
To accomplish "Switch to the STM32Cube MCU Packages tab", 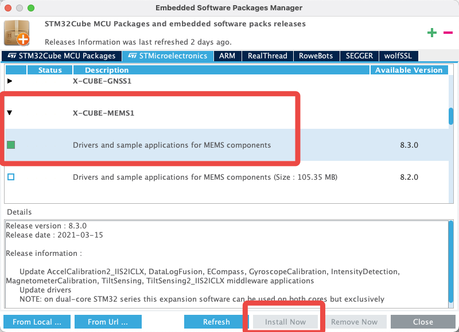I will [61, 56].
